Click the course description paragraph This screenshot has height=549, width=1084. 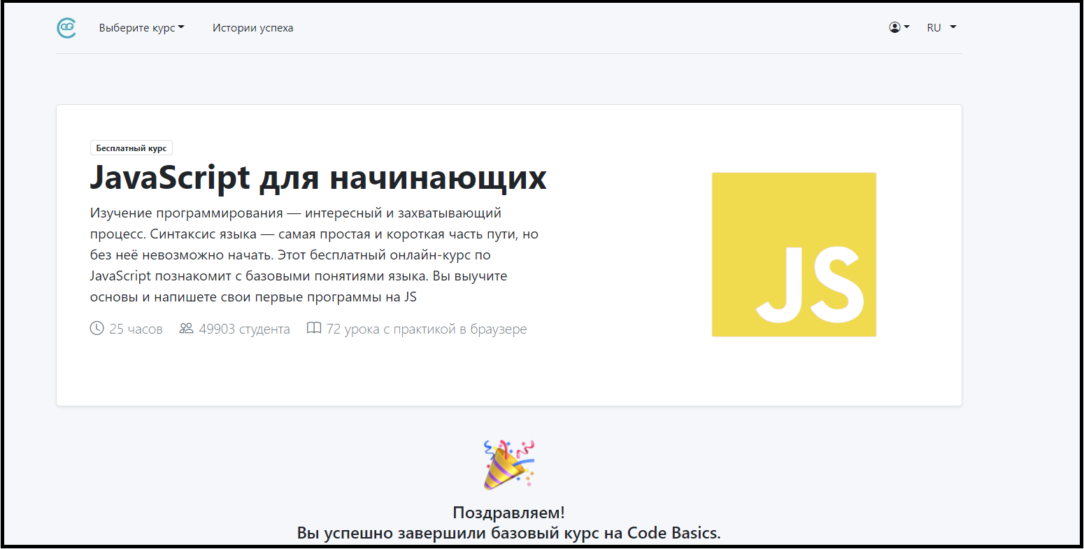(314, 255)
